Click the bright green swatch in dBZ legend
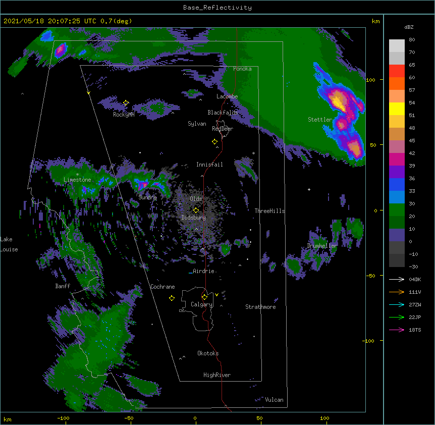The height and width of the screenshot is (425, 435). pyautogui.click(x=397, y=210)
